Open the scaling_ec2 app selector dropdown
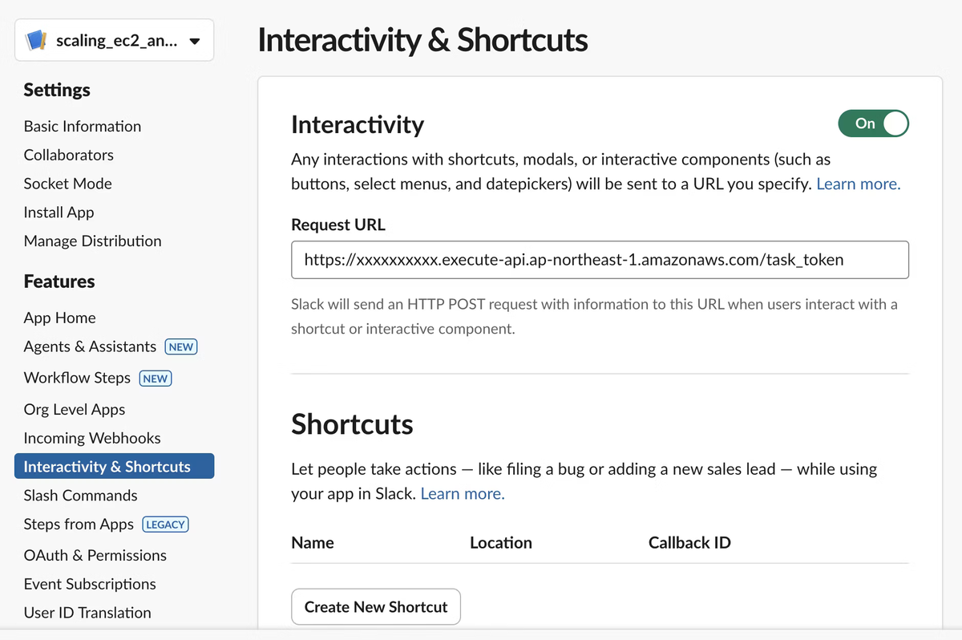962x640 pixels. tap(114, 40)
